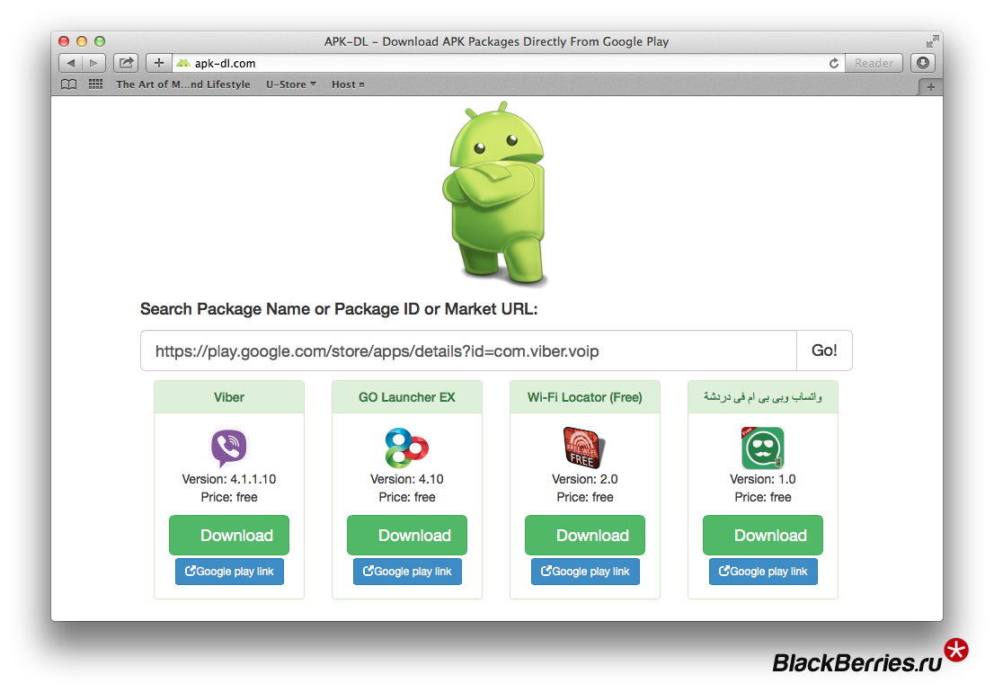Expand the U-Store bookmarks dropdown
994x692 pixels.
pos(291,84)
